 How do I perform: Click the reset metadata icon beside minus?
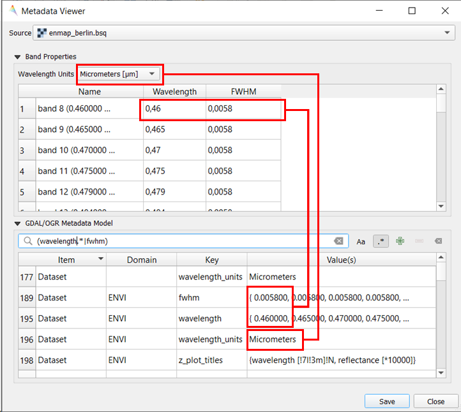coord(439,241)
